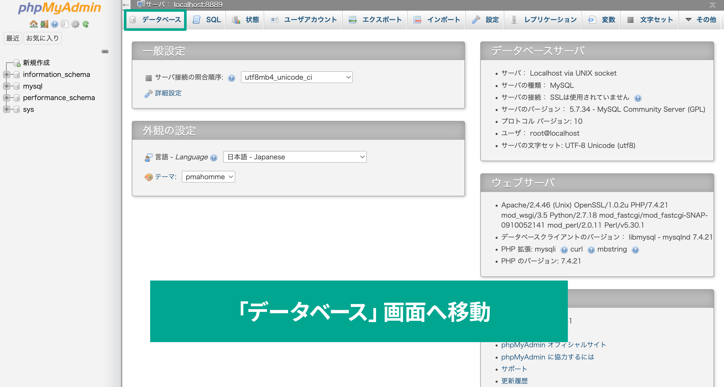This screenshot has width=724, height=387.
Task: Click the log out door icon
Action: (44, 24)
